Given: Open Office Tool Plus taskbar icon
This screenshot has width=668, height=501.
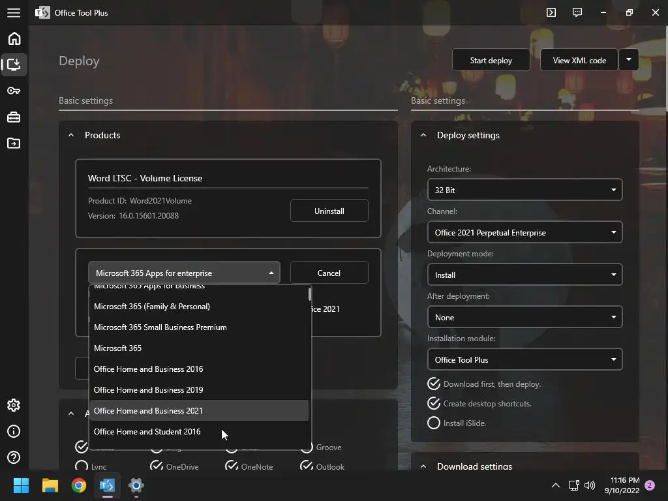Looking at the screenshot, I should pyautogui.click(x=108, y=485).
